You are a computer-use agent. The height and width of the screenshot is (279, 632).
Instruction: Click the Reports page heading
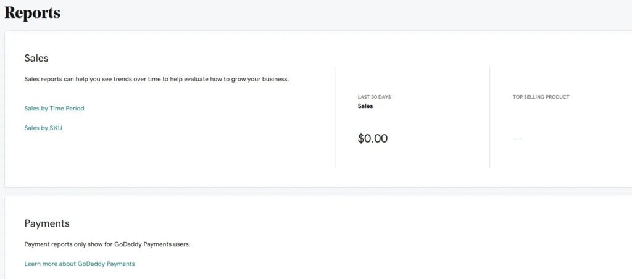[32, 13]
